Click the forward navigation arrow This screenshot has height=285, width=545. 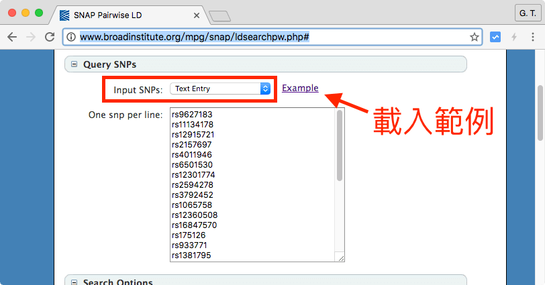coord(31,37)
